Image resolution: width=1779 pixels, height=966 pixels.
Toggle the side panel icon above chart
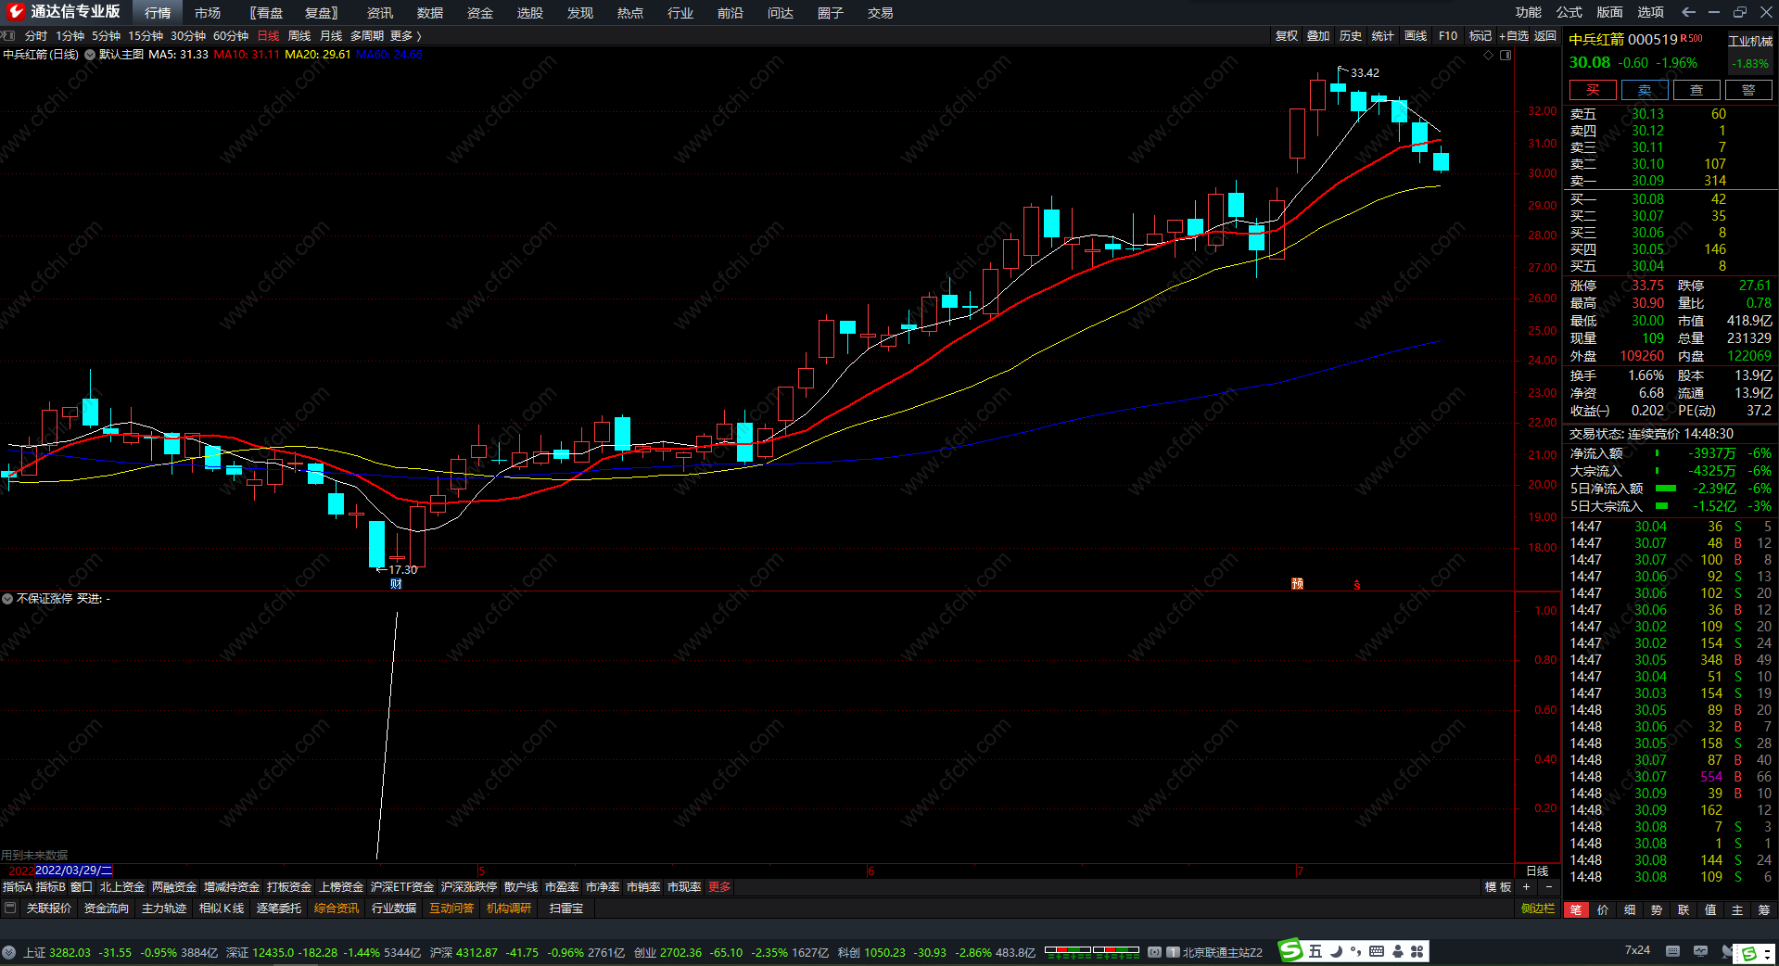tap(1506, 56)
